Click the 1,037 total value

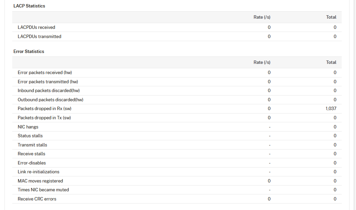pyautogui.click(x=331, y=109)
